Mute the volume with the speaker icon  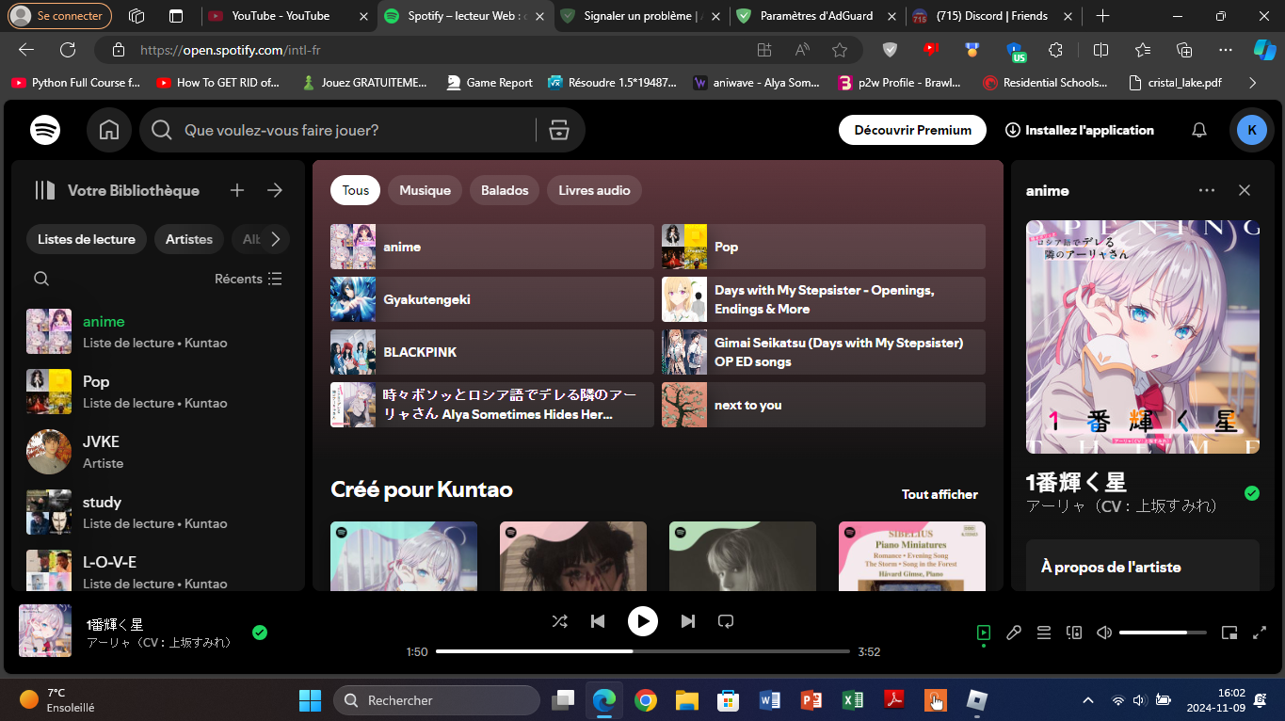click(1103, 632)
